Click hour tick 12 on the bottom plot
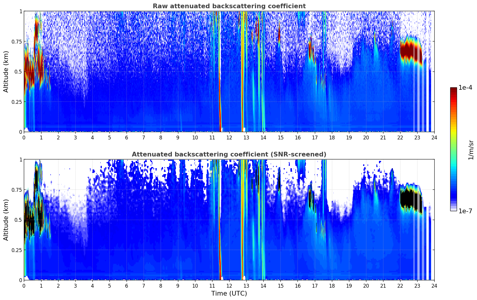 229,286
